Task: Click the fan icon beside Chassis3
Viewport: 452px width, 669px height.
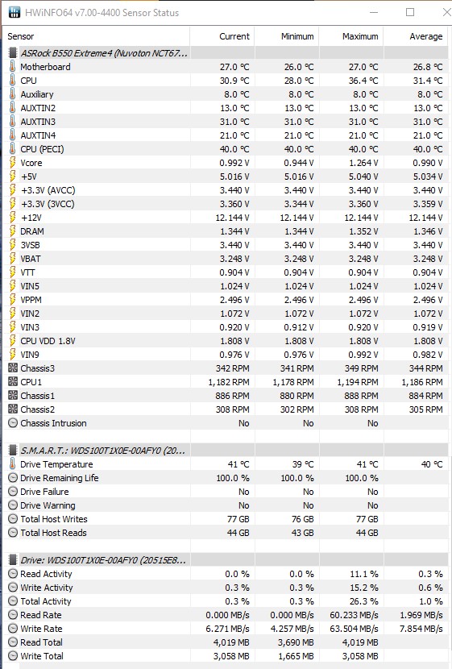Action: click(x=13, y=368)
